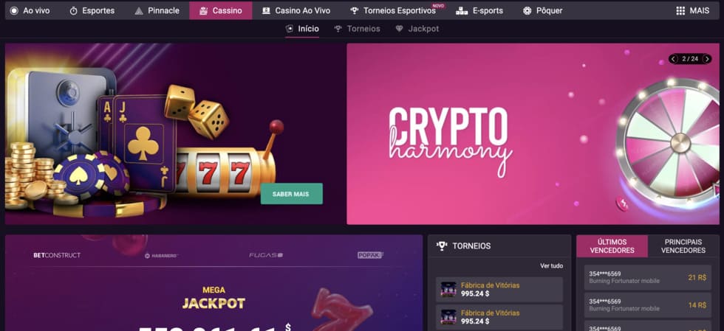Go to previous banner slide arrow

pos(673,59)
